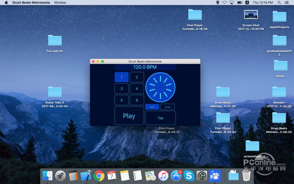Open the Window menu

60,3
